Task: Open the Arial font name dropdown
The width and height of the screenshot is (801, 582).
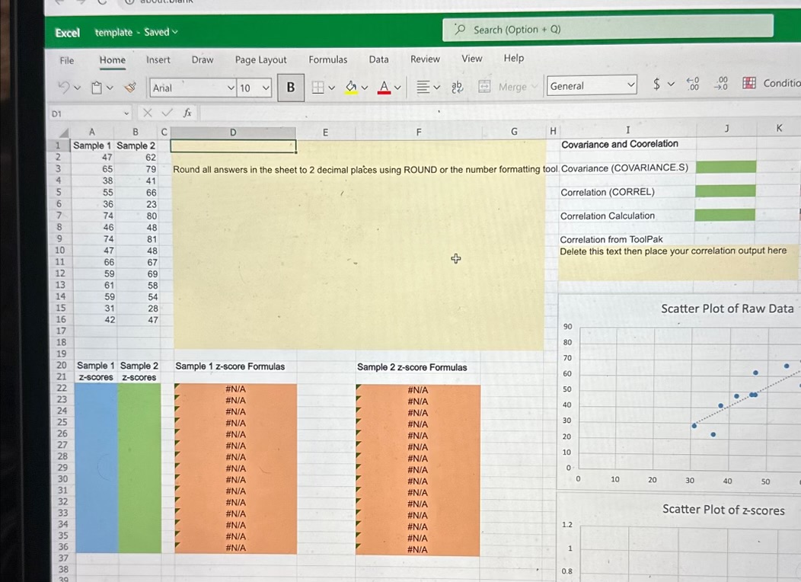Action: (231, 88)
